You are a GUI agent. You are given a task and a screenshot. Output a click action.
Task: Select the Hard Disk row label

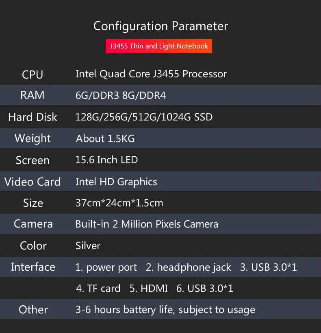[33, 117]
